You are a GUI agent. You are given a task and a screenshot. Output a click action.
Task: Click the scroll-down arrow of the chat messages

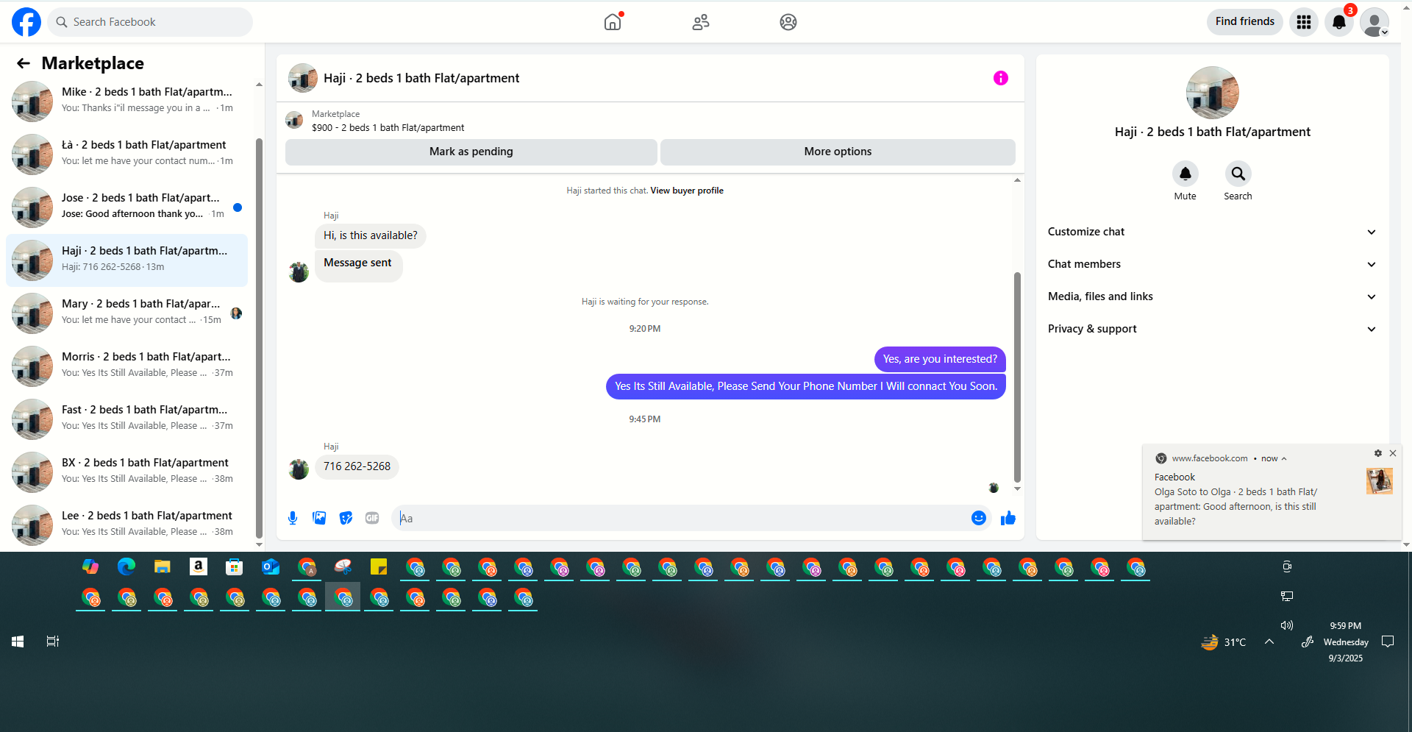(1017, 488)
